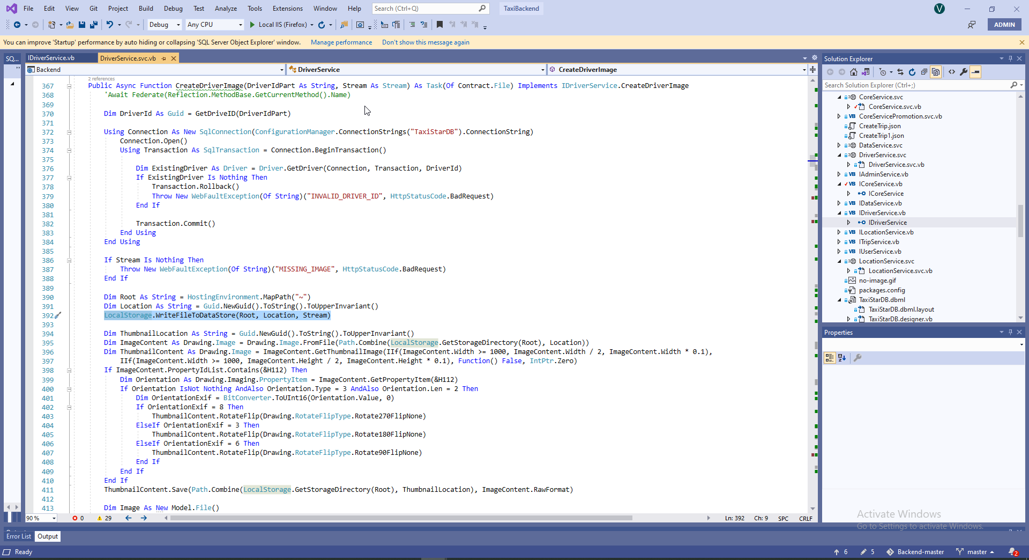
Task: Uncomment the selected lines icon
Action: [424, 25]
